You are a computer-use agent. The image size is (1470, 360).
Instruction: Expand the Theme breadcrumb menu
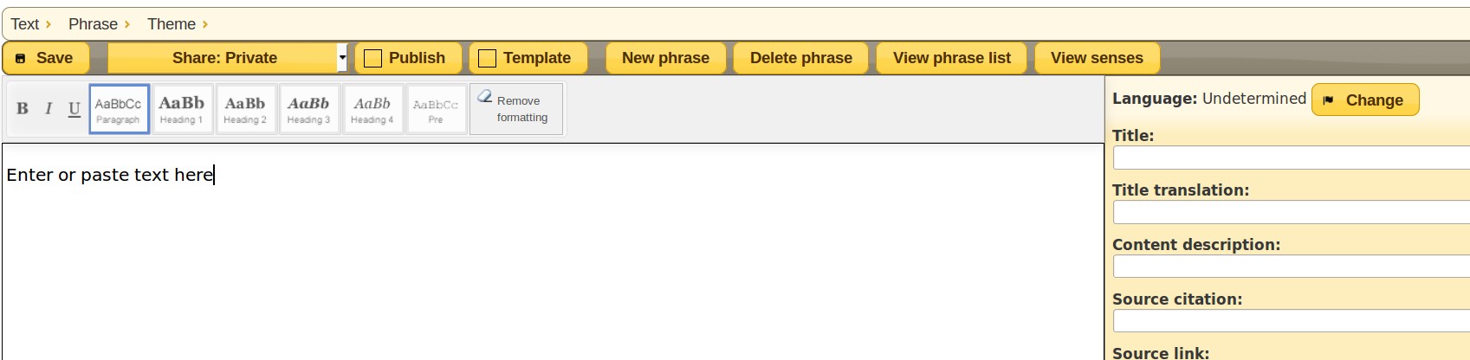[x=178, y=24]
